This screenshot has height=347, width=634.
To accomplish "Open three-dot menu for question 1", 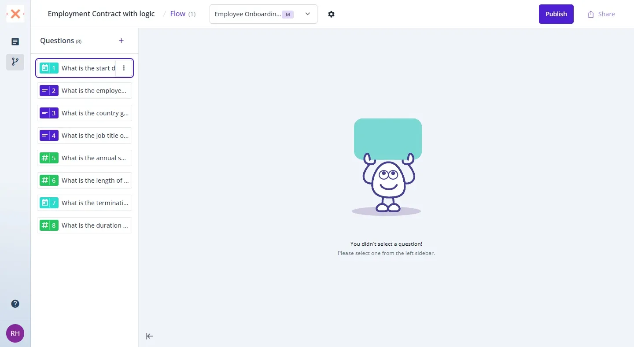I will pyautogui.click(x=124, y=68).
